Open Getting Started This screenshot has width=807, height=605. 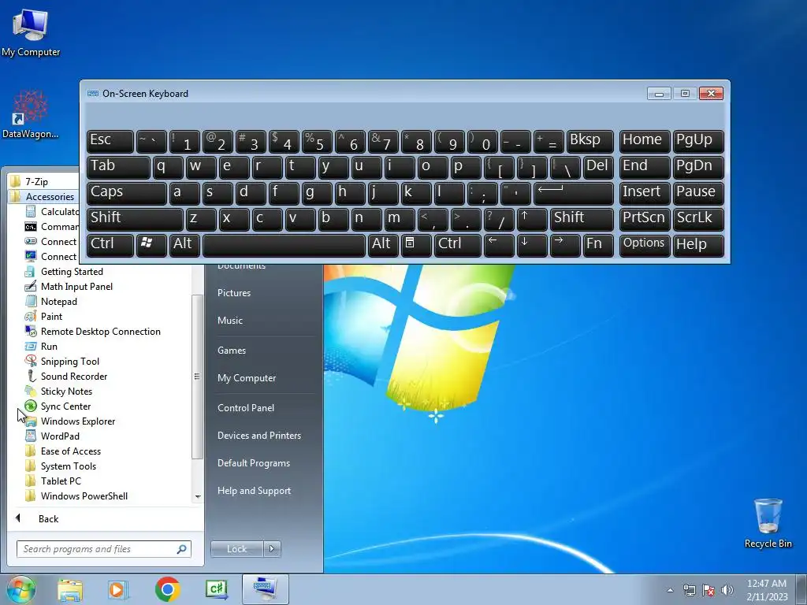pyautogui.click(x=64, y=272)
